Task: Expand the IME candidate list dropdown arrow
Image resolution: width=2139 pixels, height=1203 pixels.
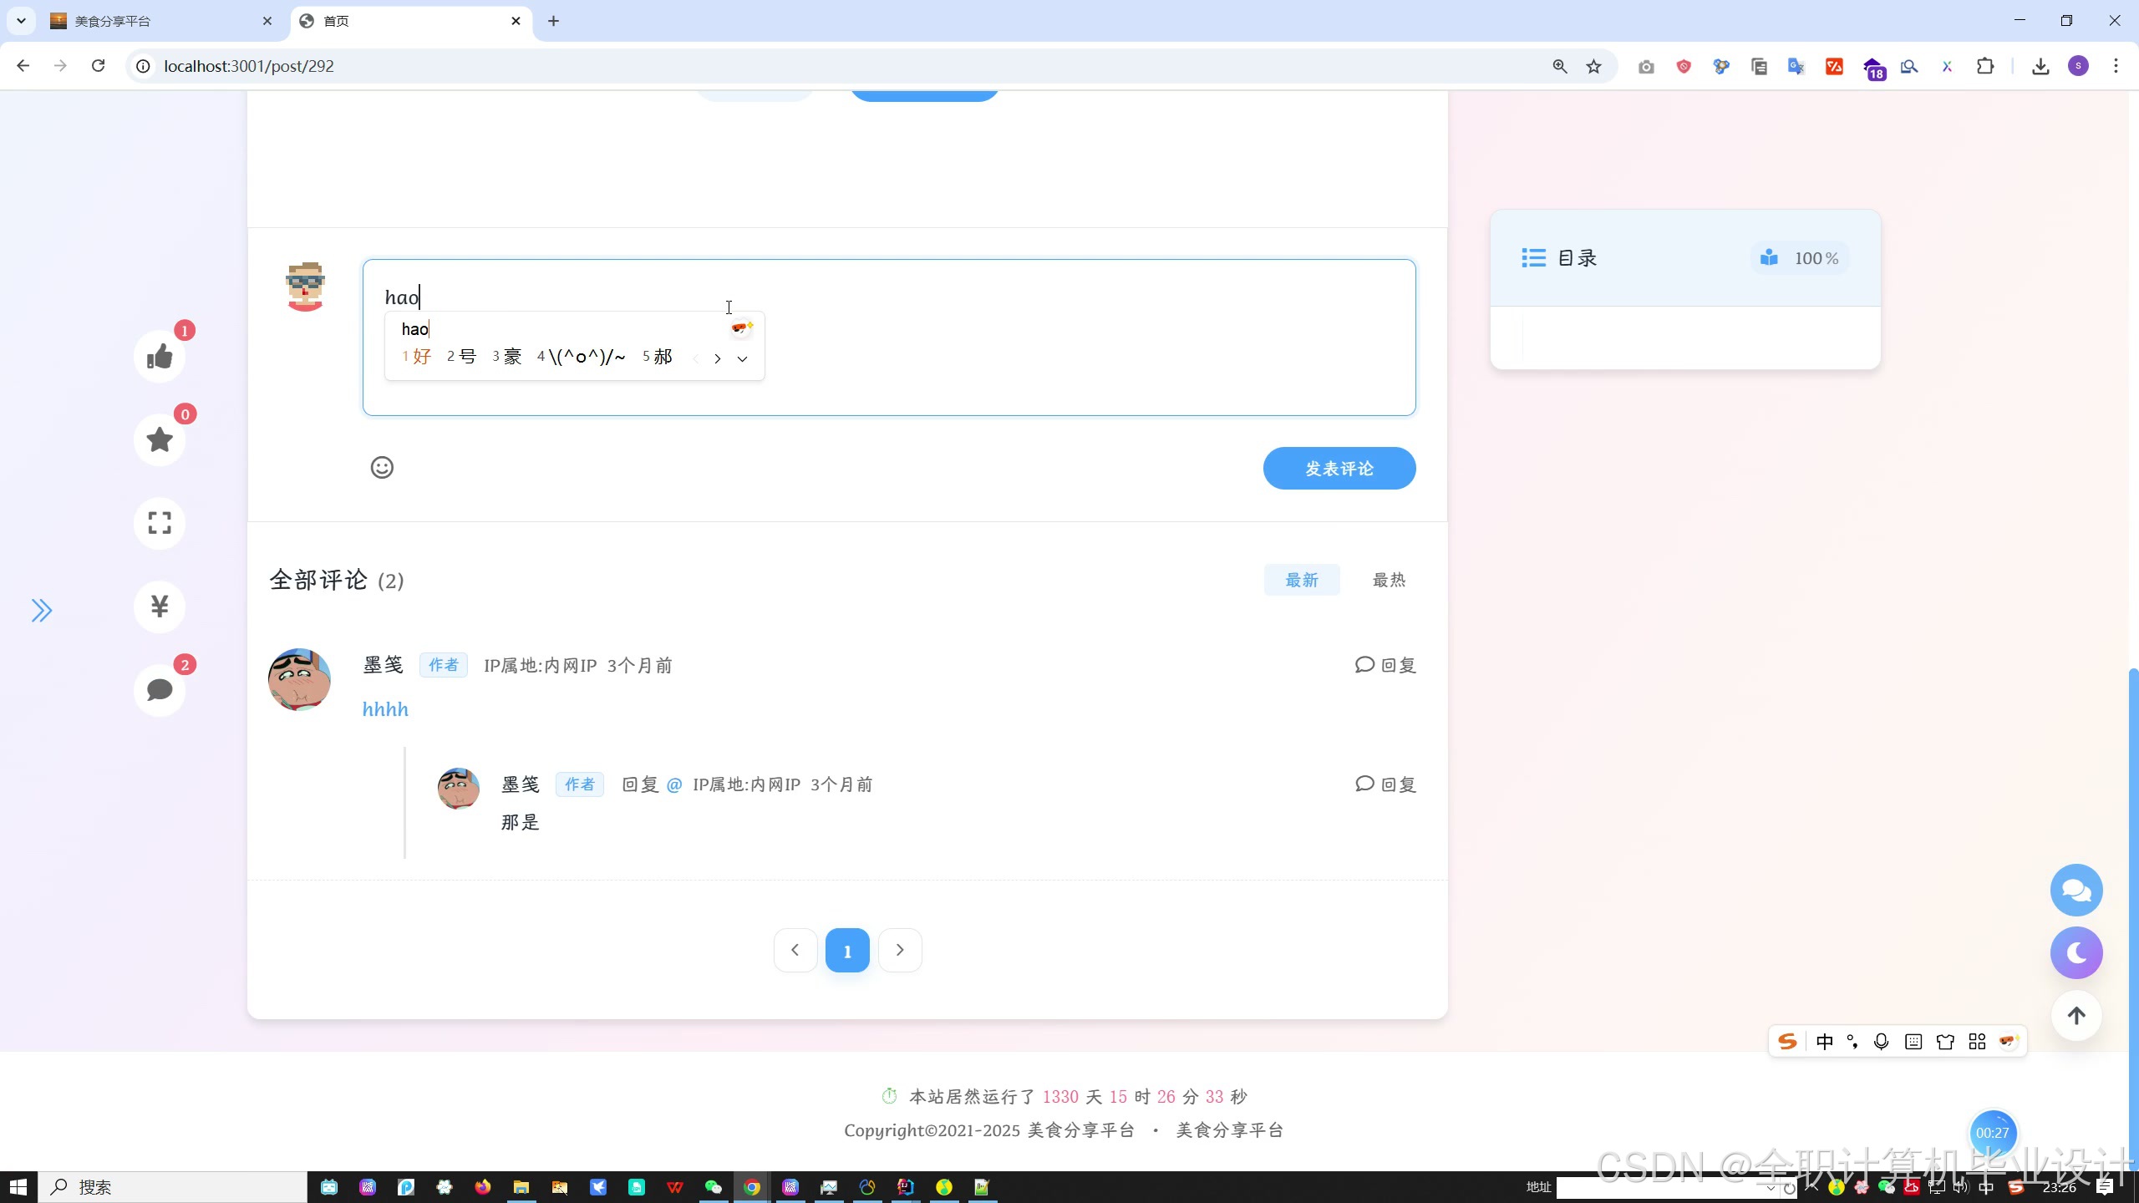Action: point(742,359)
